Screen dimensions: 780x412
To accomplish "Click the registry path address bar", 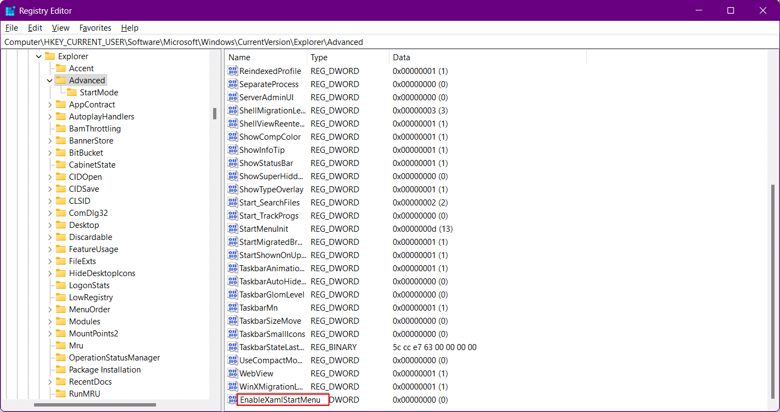I will (389, 42).
